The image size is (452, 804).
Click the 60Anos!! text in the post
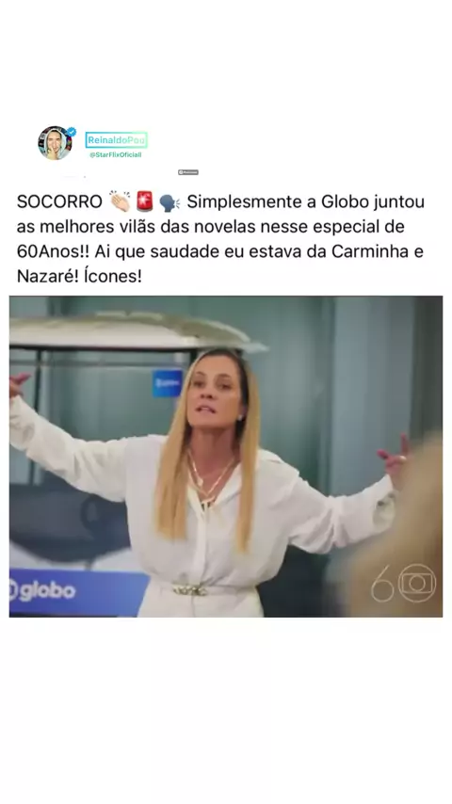(54, 251)
